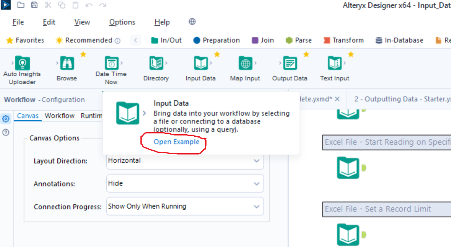Screen dimensions: 451x247
Task: Click the Input Data tool under Set a Record Limit
Action: 348,235
